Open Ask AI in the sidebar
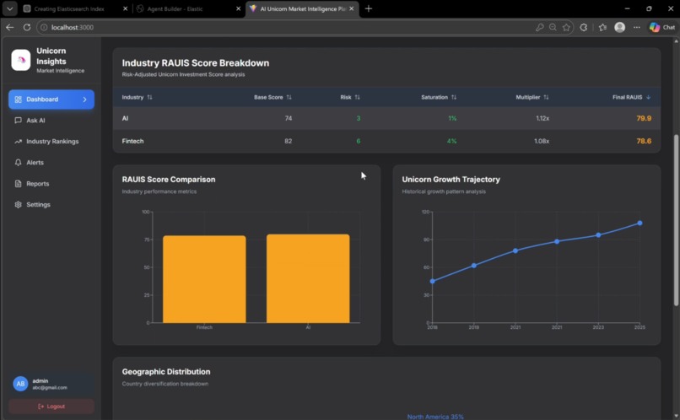 [51, 121]
